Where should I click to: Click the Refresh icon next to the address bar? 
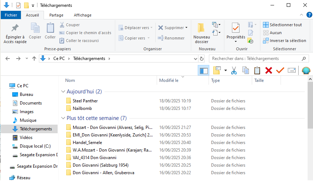coord(202,59)
